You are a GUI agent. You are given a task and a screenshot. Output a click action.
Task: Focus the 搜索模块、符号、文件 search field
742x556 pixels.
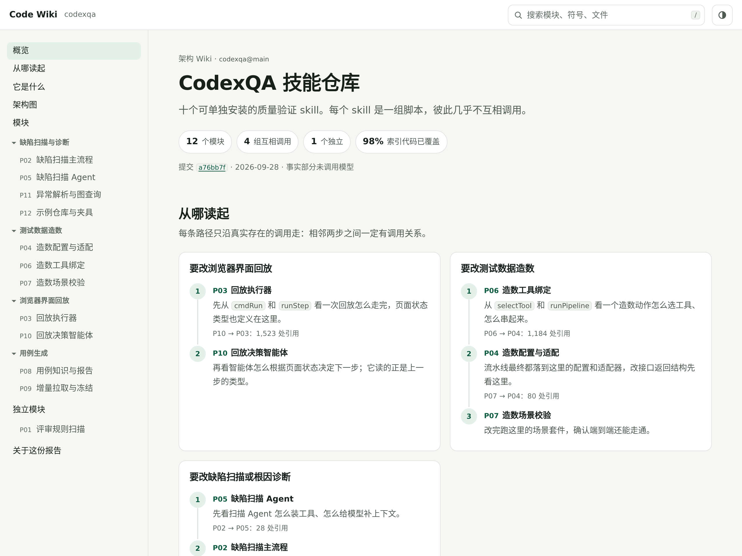(x=606, y=15)
